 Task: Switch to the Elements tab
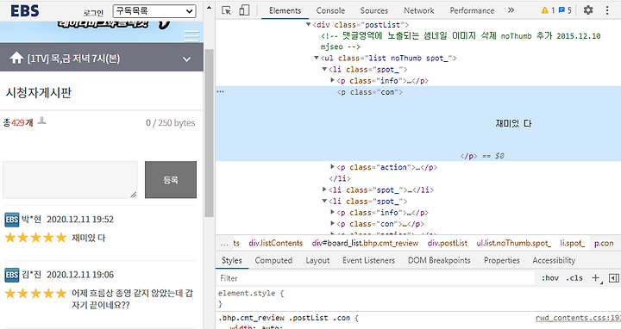[285, 10]
